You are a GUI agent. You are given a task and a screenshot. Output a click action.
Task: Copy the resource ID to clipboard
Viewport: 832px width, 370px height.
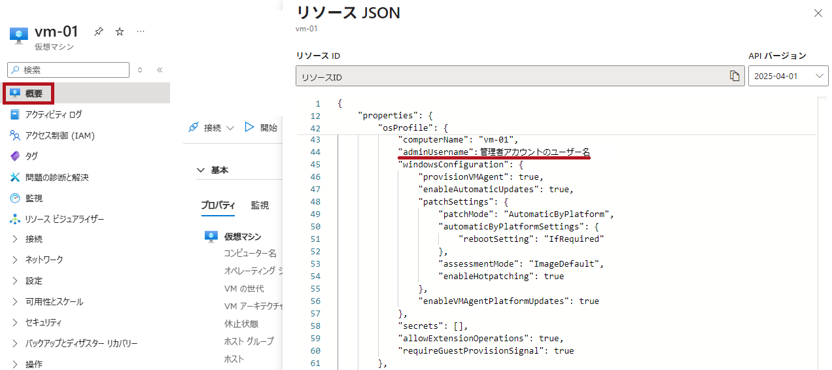(x=735, y=76)
